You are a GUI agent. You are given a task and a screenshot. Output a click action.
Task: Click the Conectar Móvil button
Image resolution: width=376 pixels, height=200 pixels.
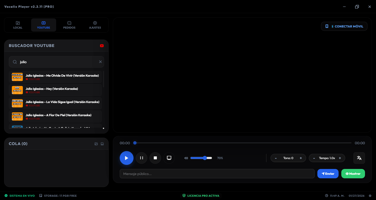pos(344,26)
